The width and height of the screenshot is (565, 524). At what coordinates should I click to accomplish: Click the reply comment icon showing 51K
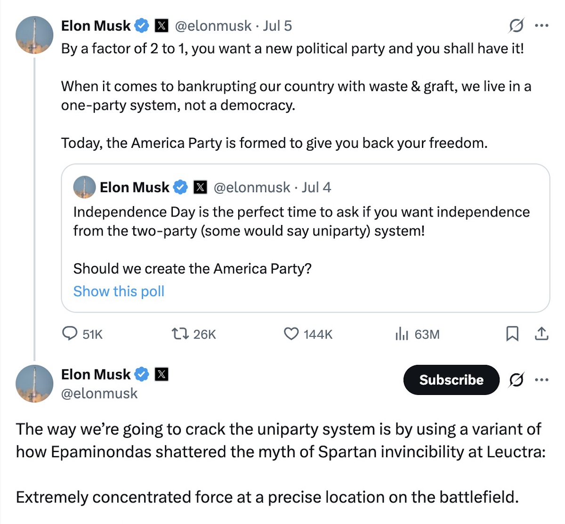pos(70,334)
